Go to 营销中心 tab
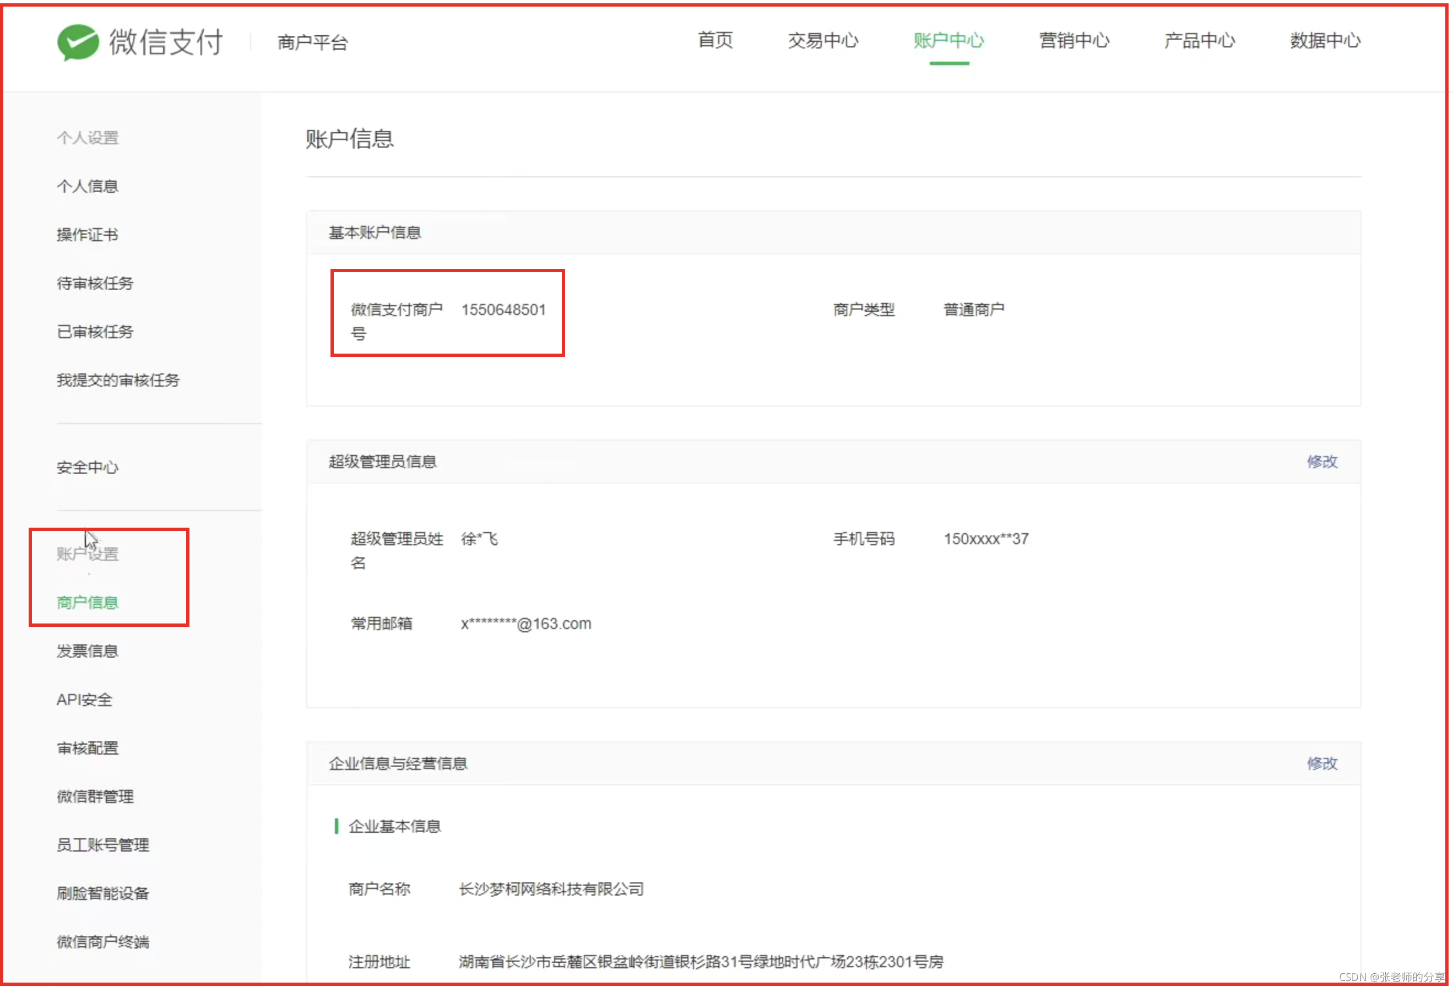The width and height of the screenshot is (1453, 987). coord(1074,41)
